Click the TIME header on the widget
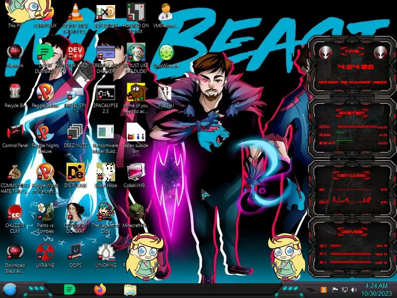Screen dimensions: 397x298 click(x=352, y=51)
